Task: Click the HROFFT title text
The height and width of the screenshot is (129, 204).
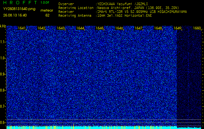Action: [x=20, y=3]
